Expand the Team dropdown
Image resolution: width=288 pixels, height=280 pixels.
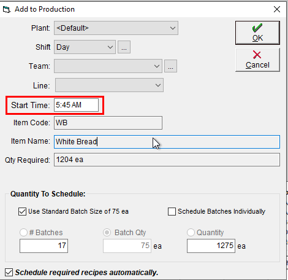tap(108, 66)
